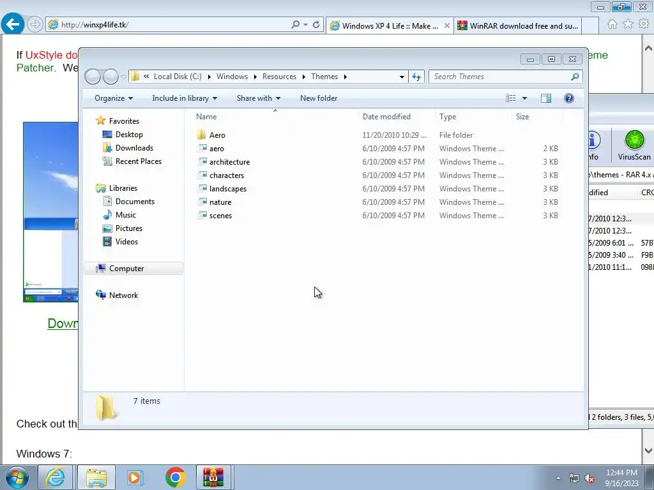The width and height of the screenshot is (654, 490).
Task: Open the view options dropdown arrow
Action: pos(525,98)
